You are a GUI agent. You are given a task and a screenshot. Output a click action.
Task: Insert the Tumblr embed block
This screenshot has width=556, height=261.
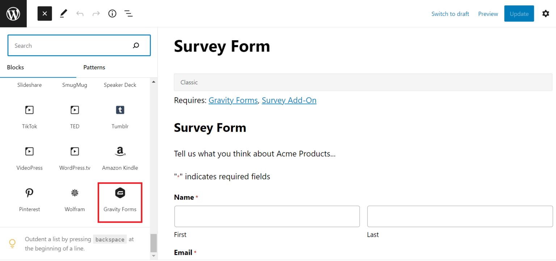pyautogui.click(x=120, y=116)
